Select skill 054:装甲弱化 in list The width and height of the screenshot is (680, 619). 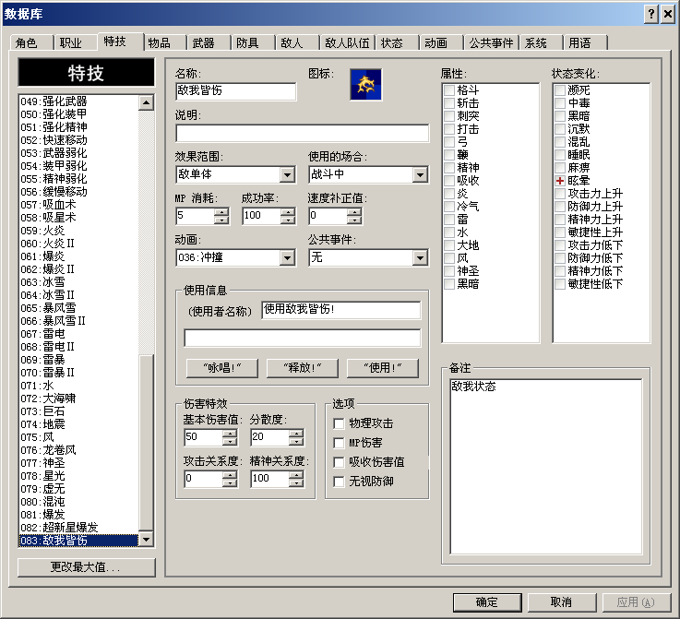79,166
